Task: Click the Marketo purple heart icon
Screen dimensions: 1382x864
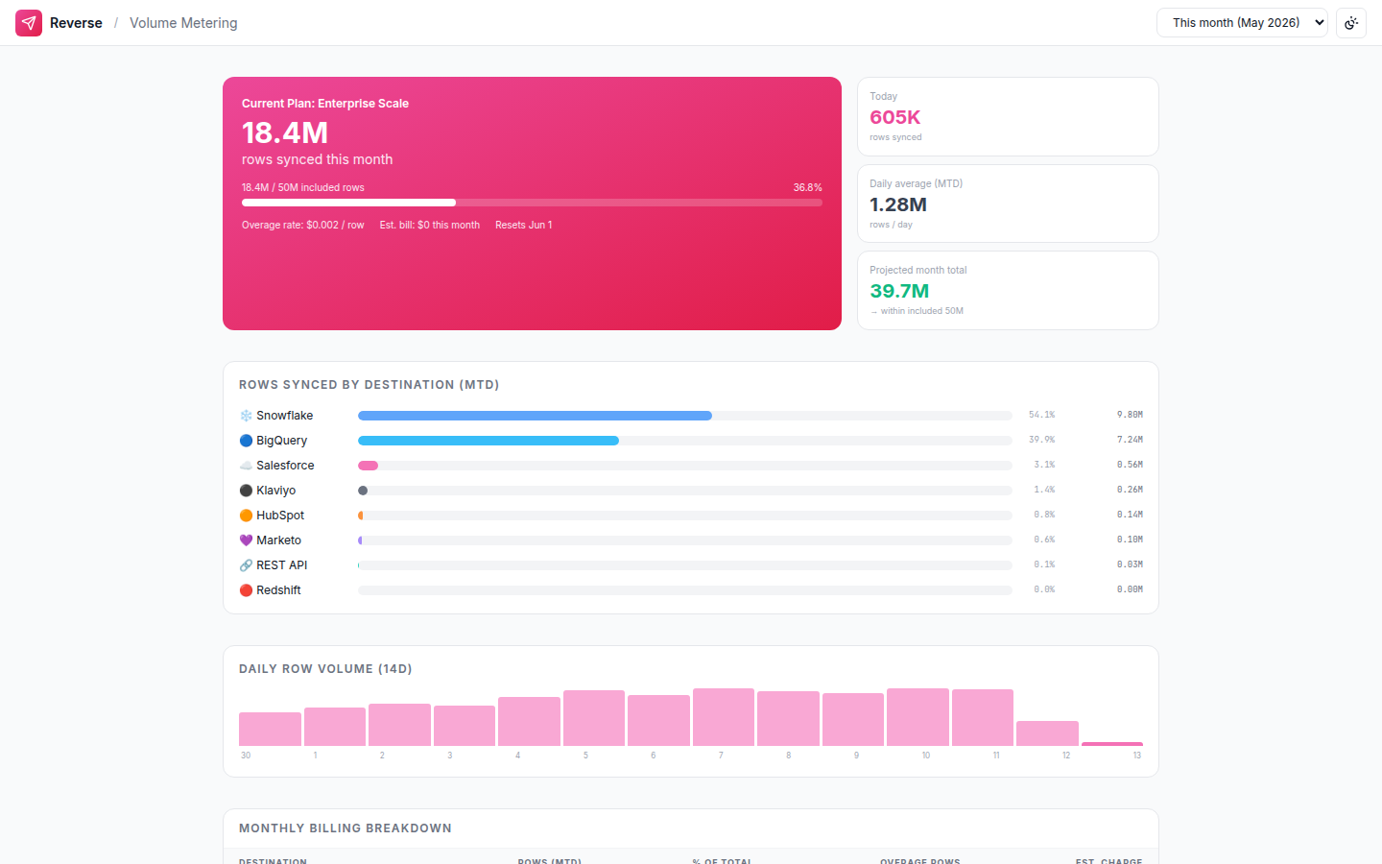Action: point(246,540)
